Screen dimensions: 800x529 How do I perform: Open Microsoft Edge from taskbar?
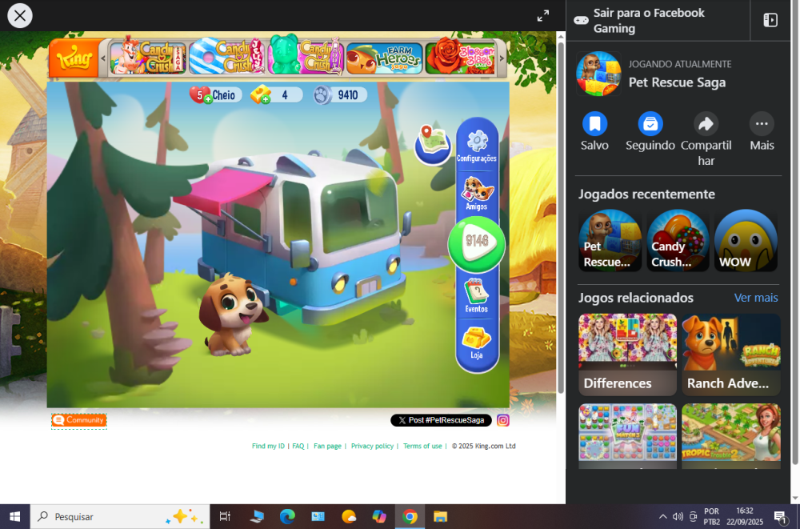287,517
